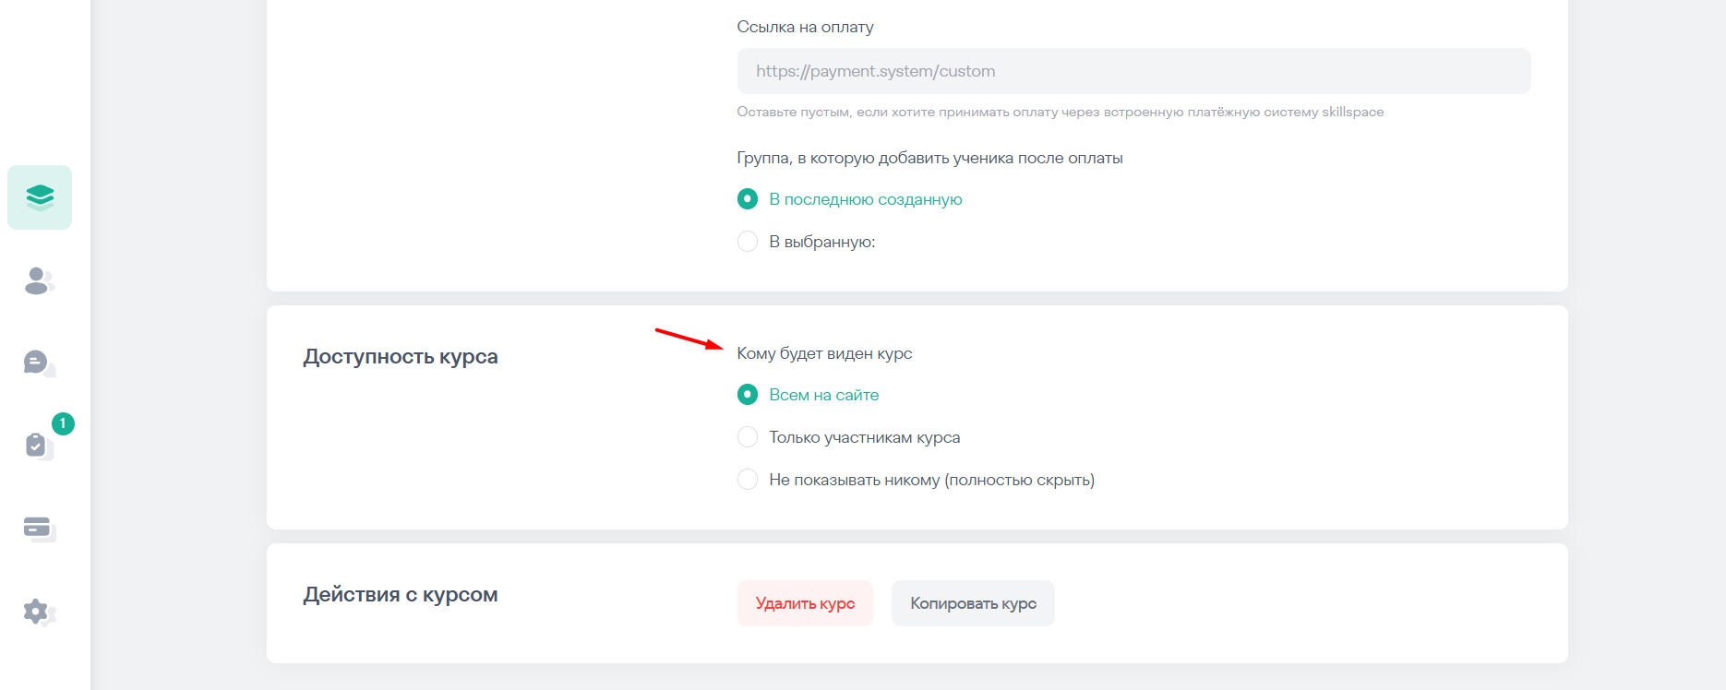Click the 'Удалить курс' button
1726x690 pixels.
pyautogui.click(x=805, y=603)
